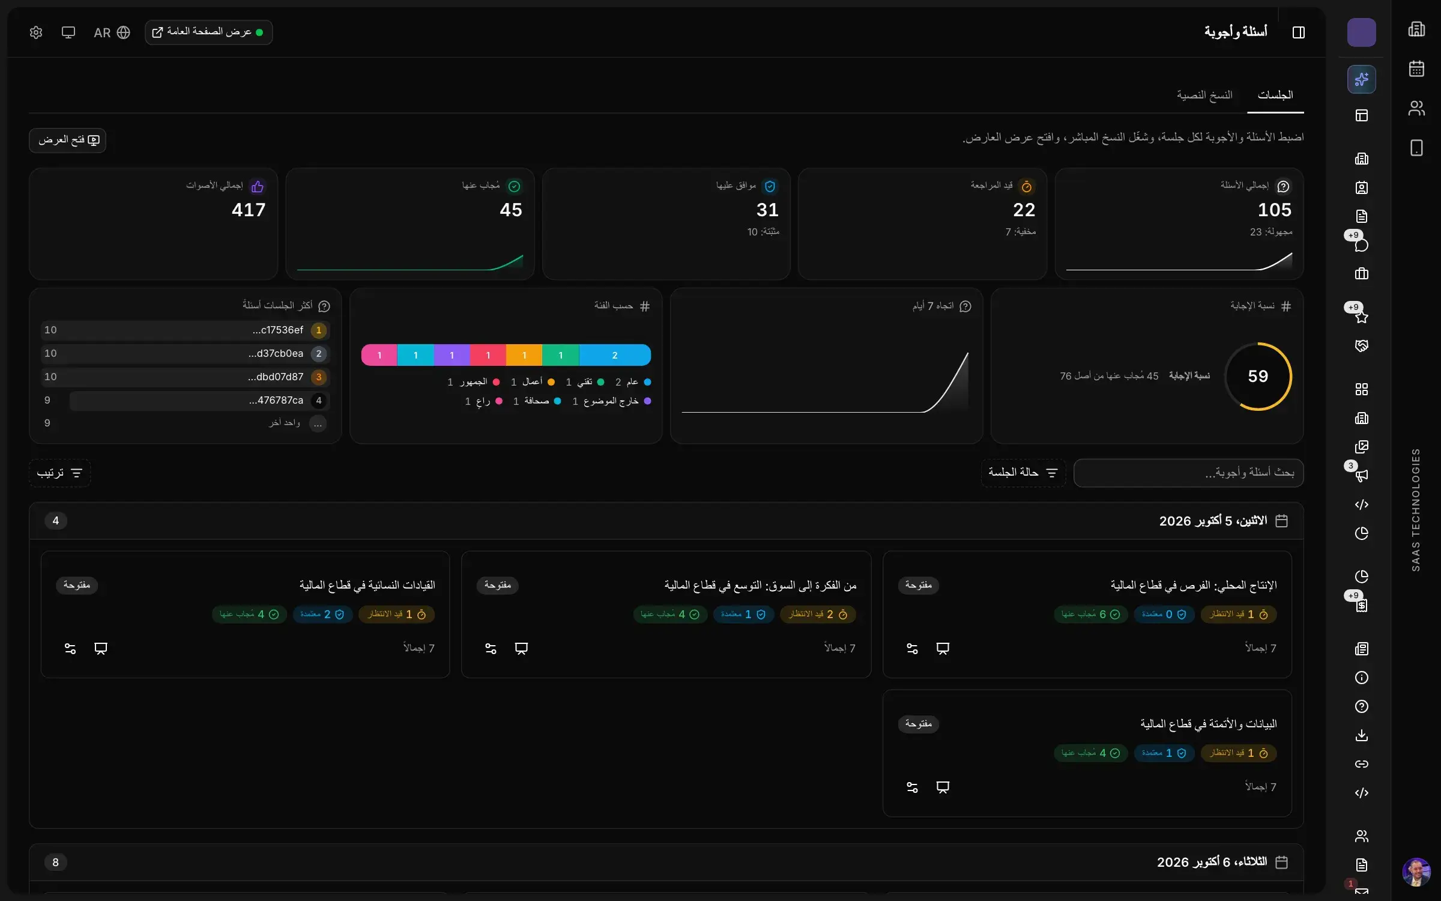Open the settings gear icon in top bar
Viewport: 1441px width, 901px height.
(x=36, y=32)
